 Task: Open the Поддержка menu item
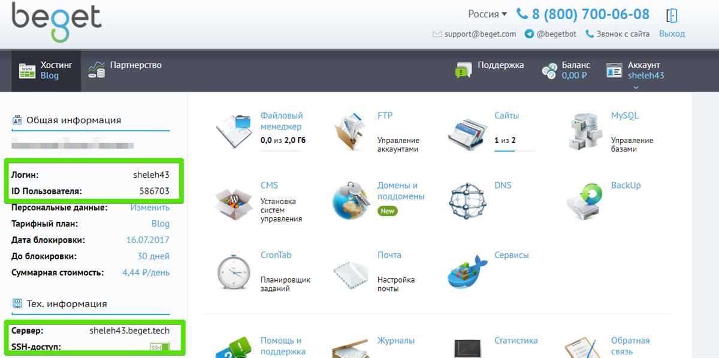pyautogui.click(x=490, y=69)
